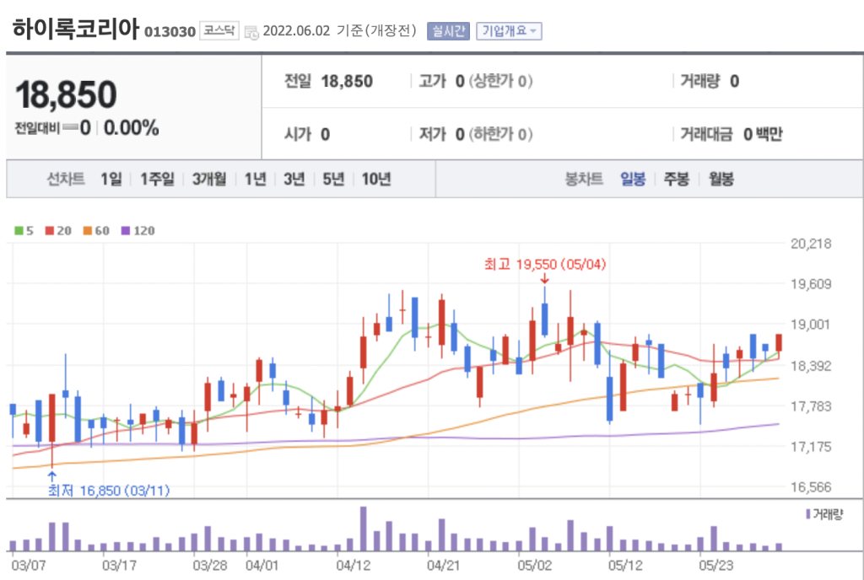Image resolution: width=864 pixels, height=580 pixels.
Task: Open the 기업개요 dropdown
Action: (x=509, y=31)
